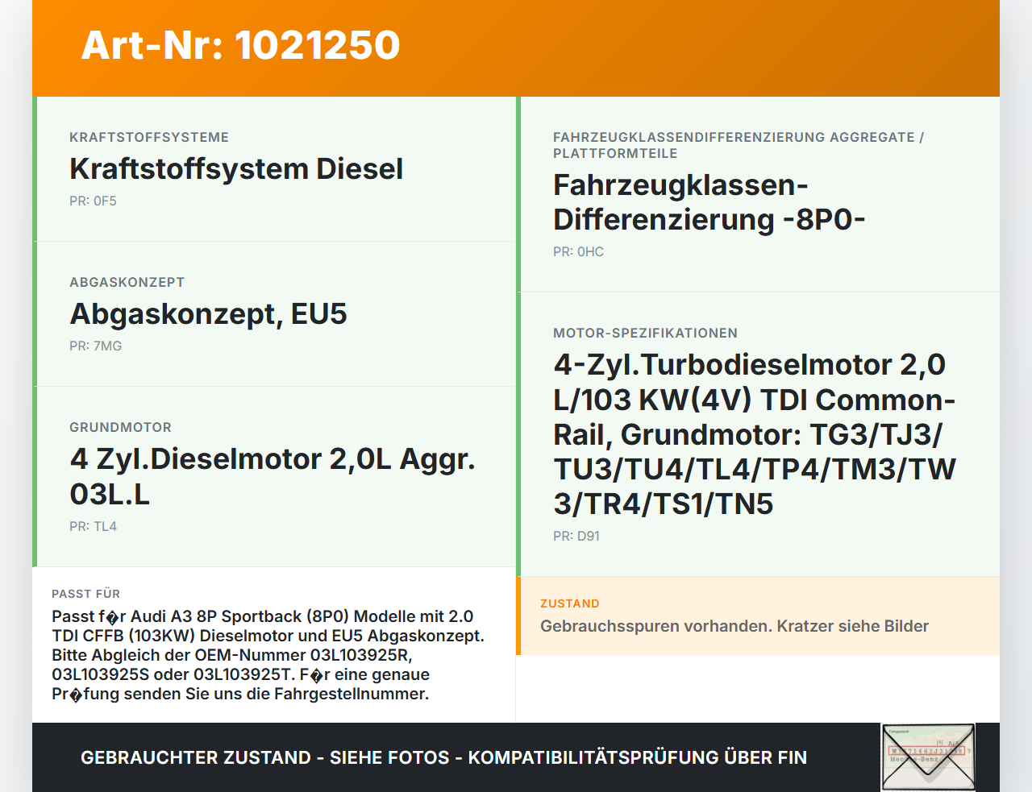Viewport: 1032px width, 792px height.
Task: Select the Kraftstoffsysteme category label
Action: [x=149, y=137]
